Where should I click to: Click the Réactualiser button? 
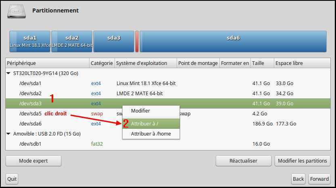243,161
